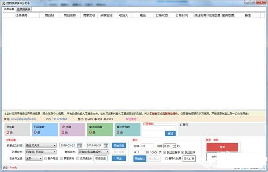Click the 买家昵称 column header
The height and width of the screenshot is (172, 268).
click(106, 15)
